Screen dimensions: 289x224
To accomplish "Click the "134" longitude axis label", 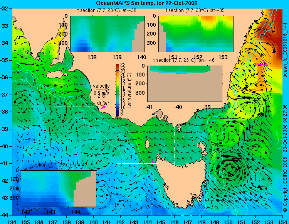I will point(12,221).
